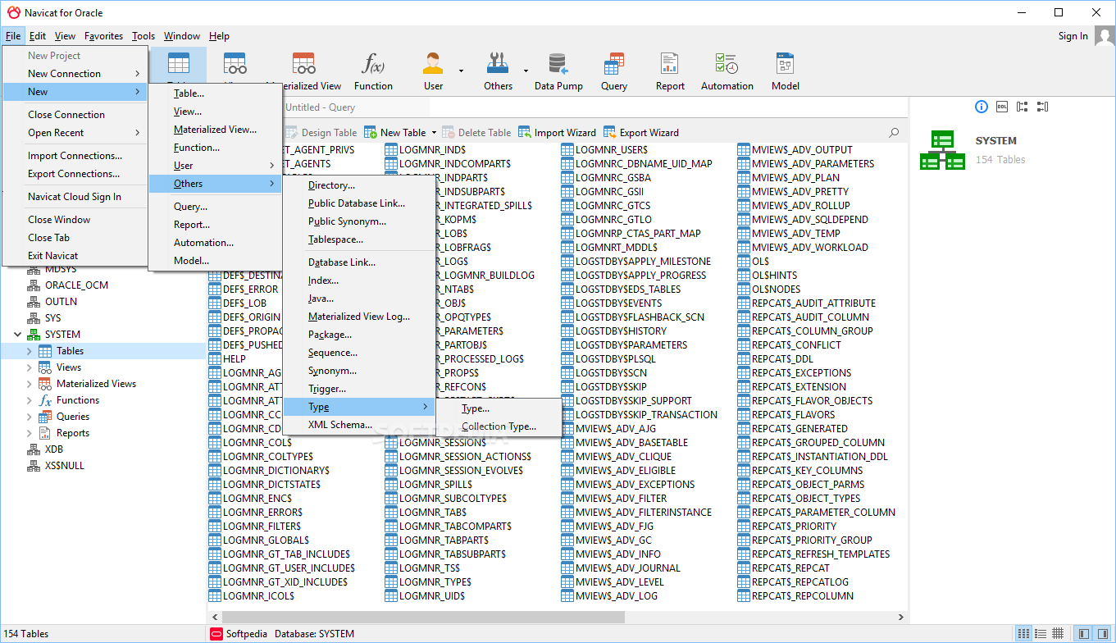Collapse the SYSTEM schema tree node
Image resolution: width=1116 pixels, height=643 pixels.
coord(17,335)
